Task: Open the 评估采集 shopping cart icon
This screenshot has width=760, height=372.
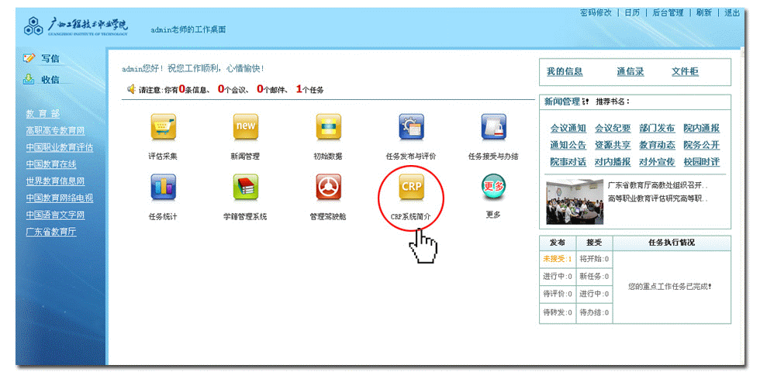Action: pos(163,126)
